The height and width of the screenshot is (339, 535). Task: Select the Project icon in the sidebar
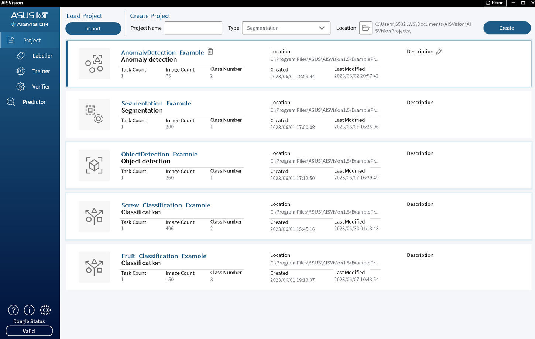pyautogui.click(x=32, y=40)
